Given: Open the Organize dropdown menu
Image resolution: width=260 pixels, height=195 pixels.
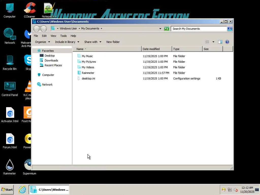Looking at the screenshot, I should [x=42, y=42].
